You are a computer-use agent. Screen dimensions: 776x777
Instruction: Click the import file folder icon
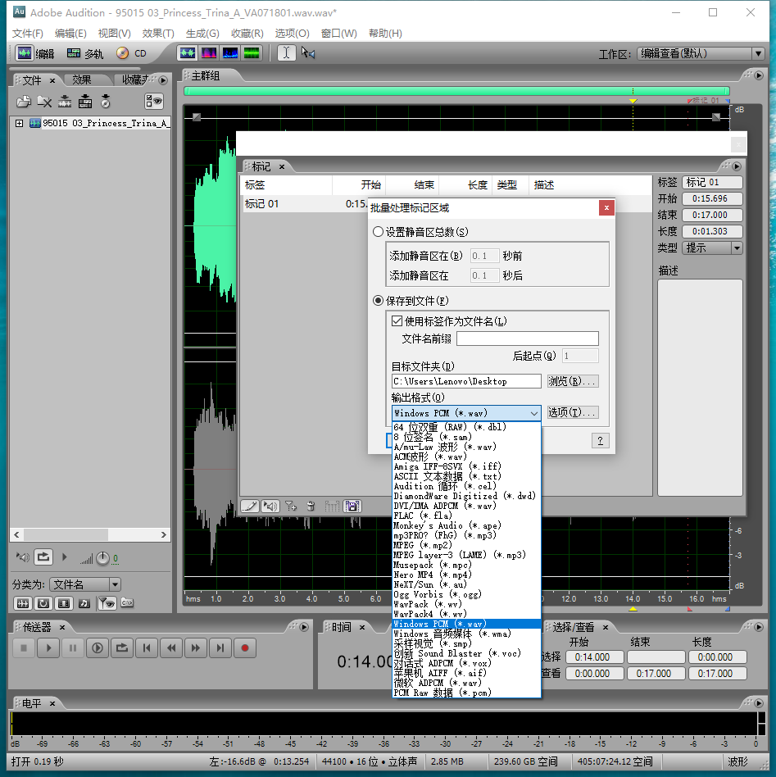click(x=24, y=102)
